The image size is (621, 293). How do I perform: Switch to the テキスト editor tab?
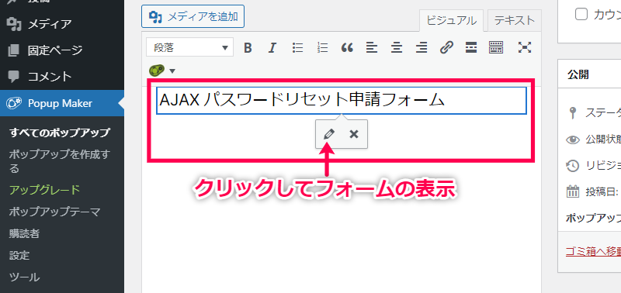pyautogui.click(x=515, y=20)
